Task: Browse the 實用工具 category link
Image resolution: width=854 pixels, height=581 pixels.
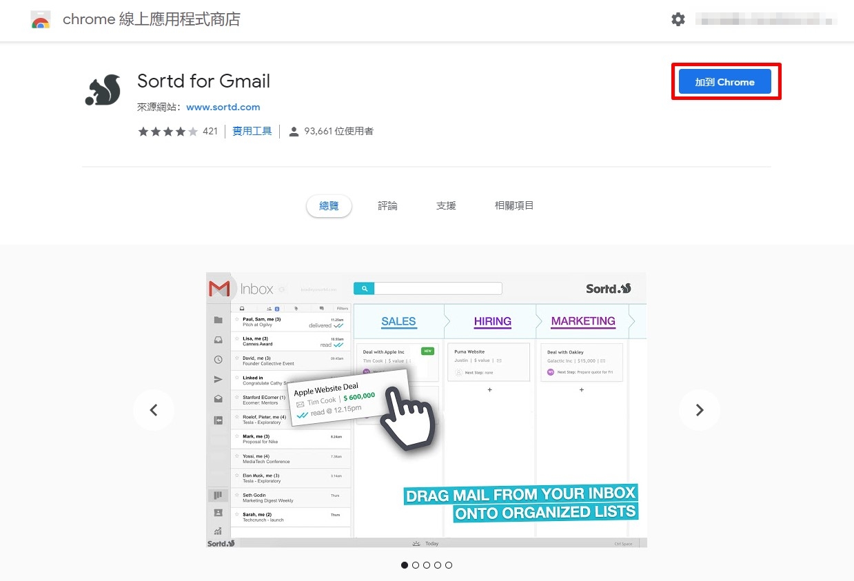Action: pyautogui.click(x=252, y=130)
